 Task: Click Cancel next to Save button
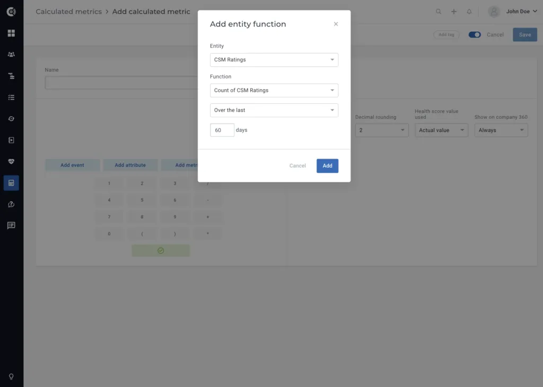tap(495, 34)
